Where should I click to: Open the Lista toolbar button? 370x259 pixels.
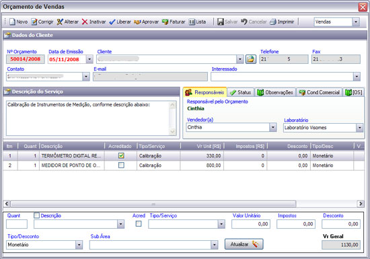197,22
